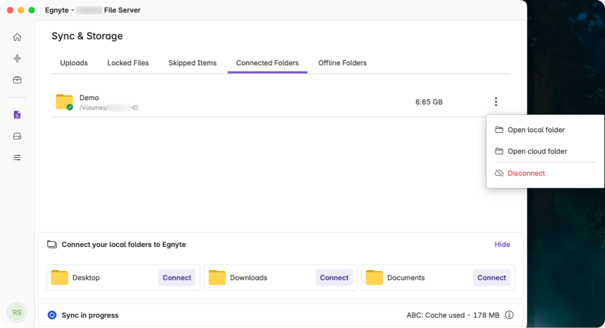Screen dimensions: 605x328
Task: Open the sliders settings icon in sidebar
Action: click(x=17, y=158)
